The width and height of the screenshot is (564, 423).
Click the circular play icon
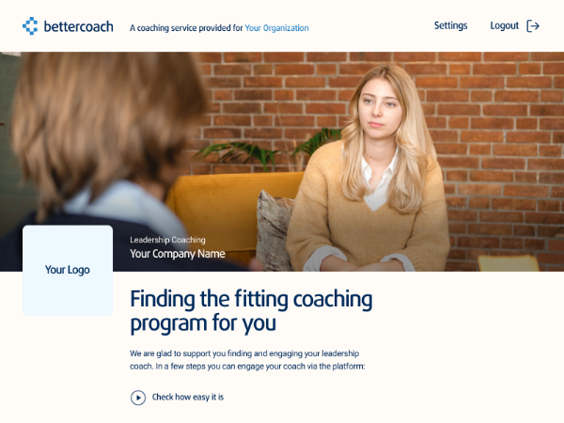[x=138, y=398]
